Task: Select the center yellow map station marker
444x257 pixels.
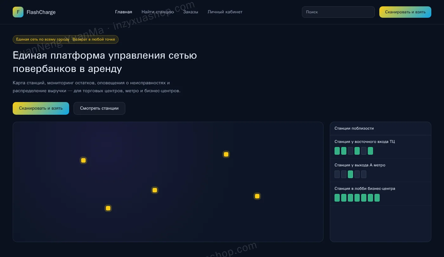Action: (x=155, y=190)
